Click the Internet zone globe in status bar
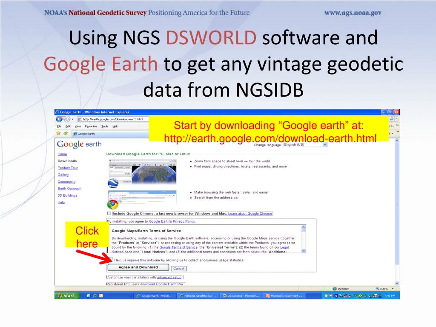This screenshot has height=327, width=436. tap(335, 289)
